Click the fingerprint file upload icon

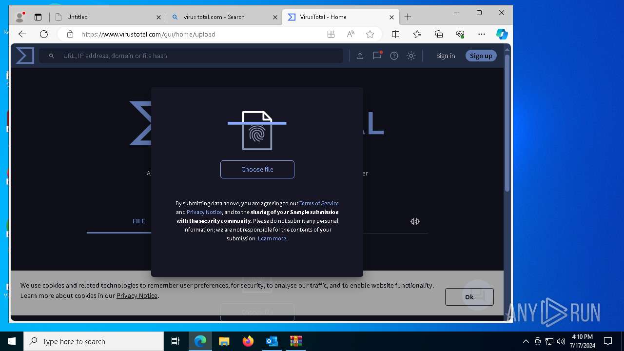[257, 130]
